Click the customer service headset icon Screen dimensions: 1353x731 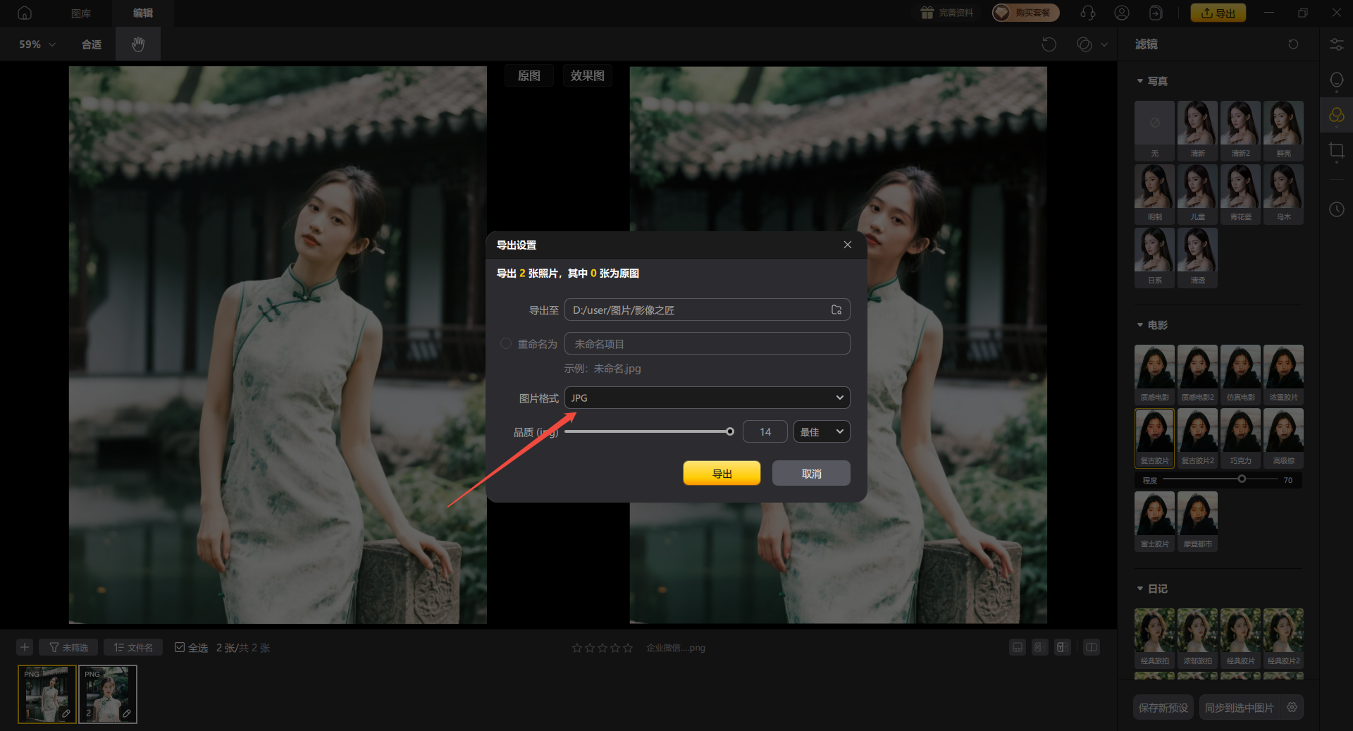click(x=1088, y=13)
